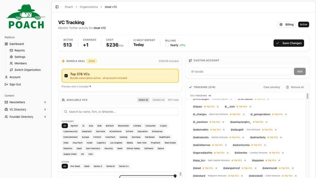The width and height of the screenshot is (316, 178).
Task: Click Save Changes button
Action: point(289,43)
